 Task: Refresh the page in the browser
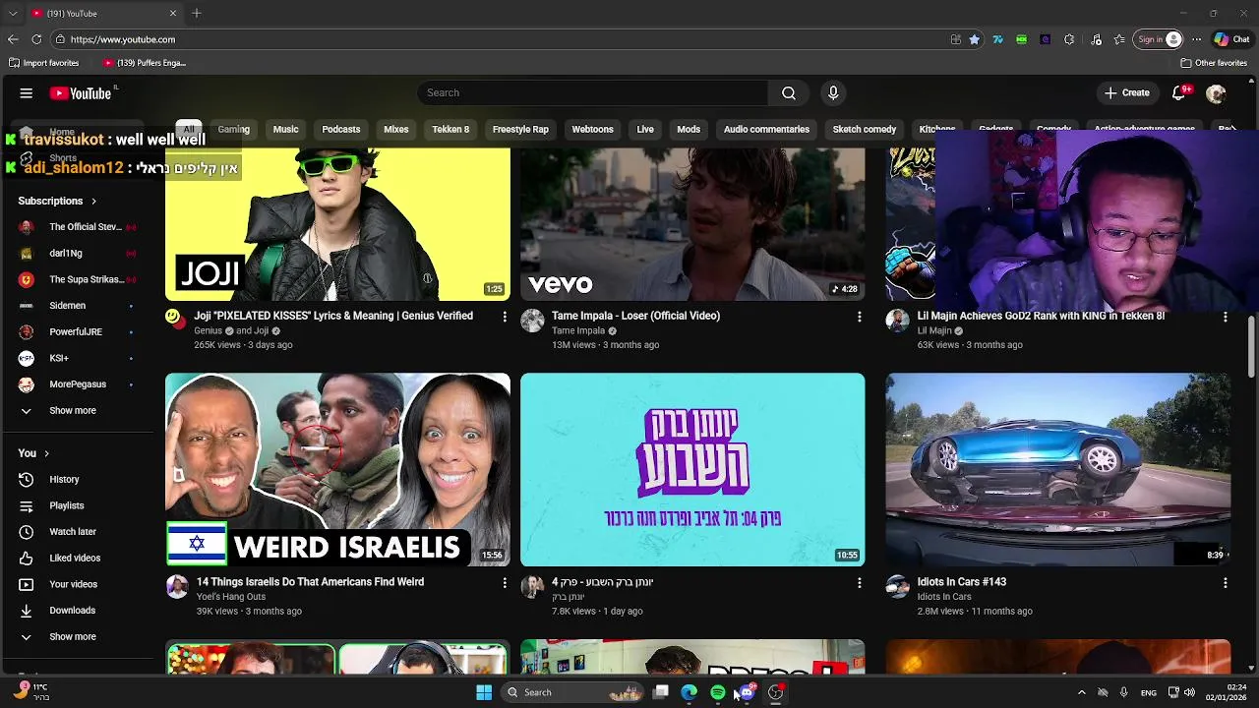click(x=36, y=39)
